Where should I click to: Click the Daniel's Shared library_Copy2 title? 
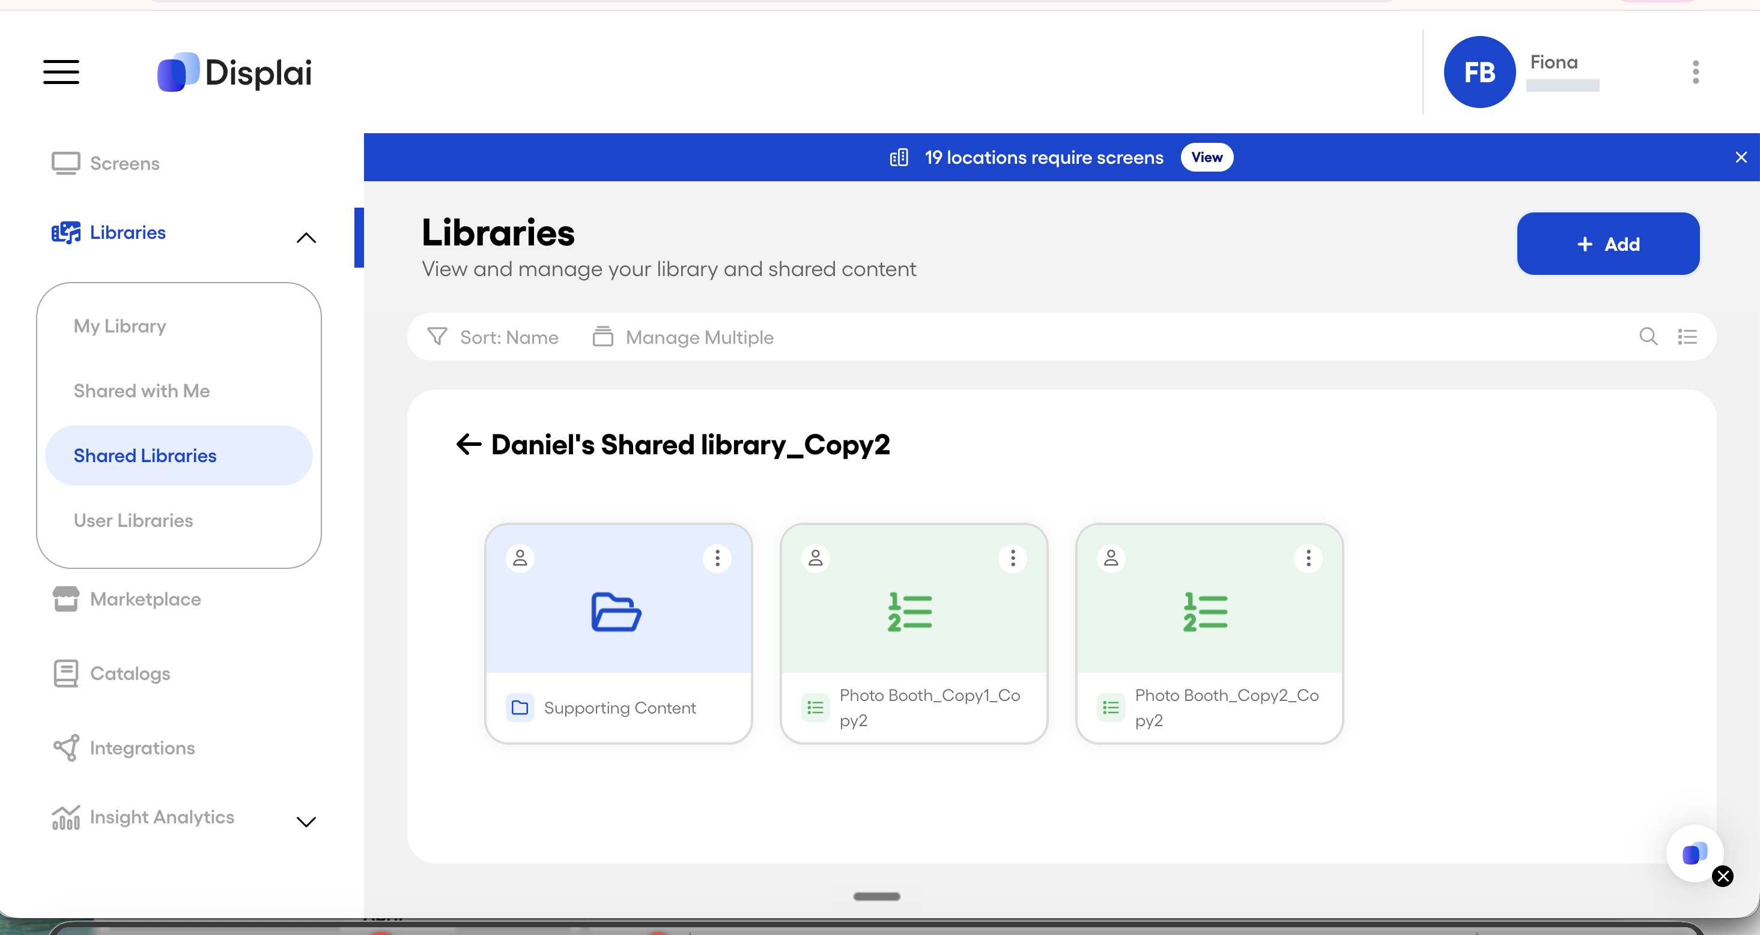691,445
